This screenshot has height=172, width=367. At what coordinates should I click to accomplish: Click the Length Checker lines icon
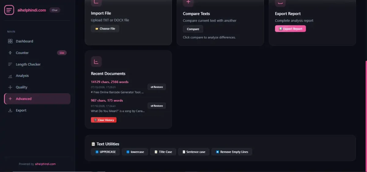10,64
